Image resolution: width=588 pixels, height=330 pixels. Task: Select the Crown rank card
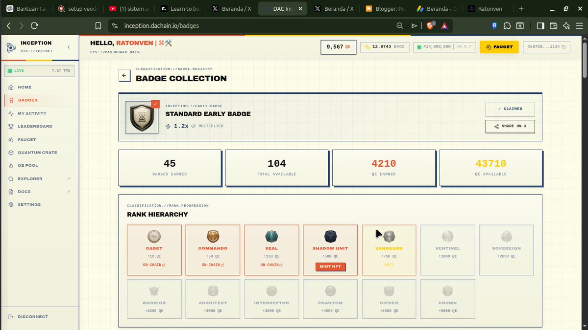(x=448, y=298)
